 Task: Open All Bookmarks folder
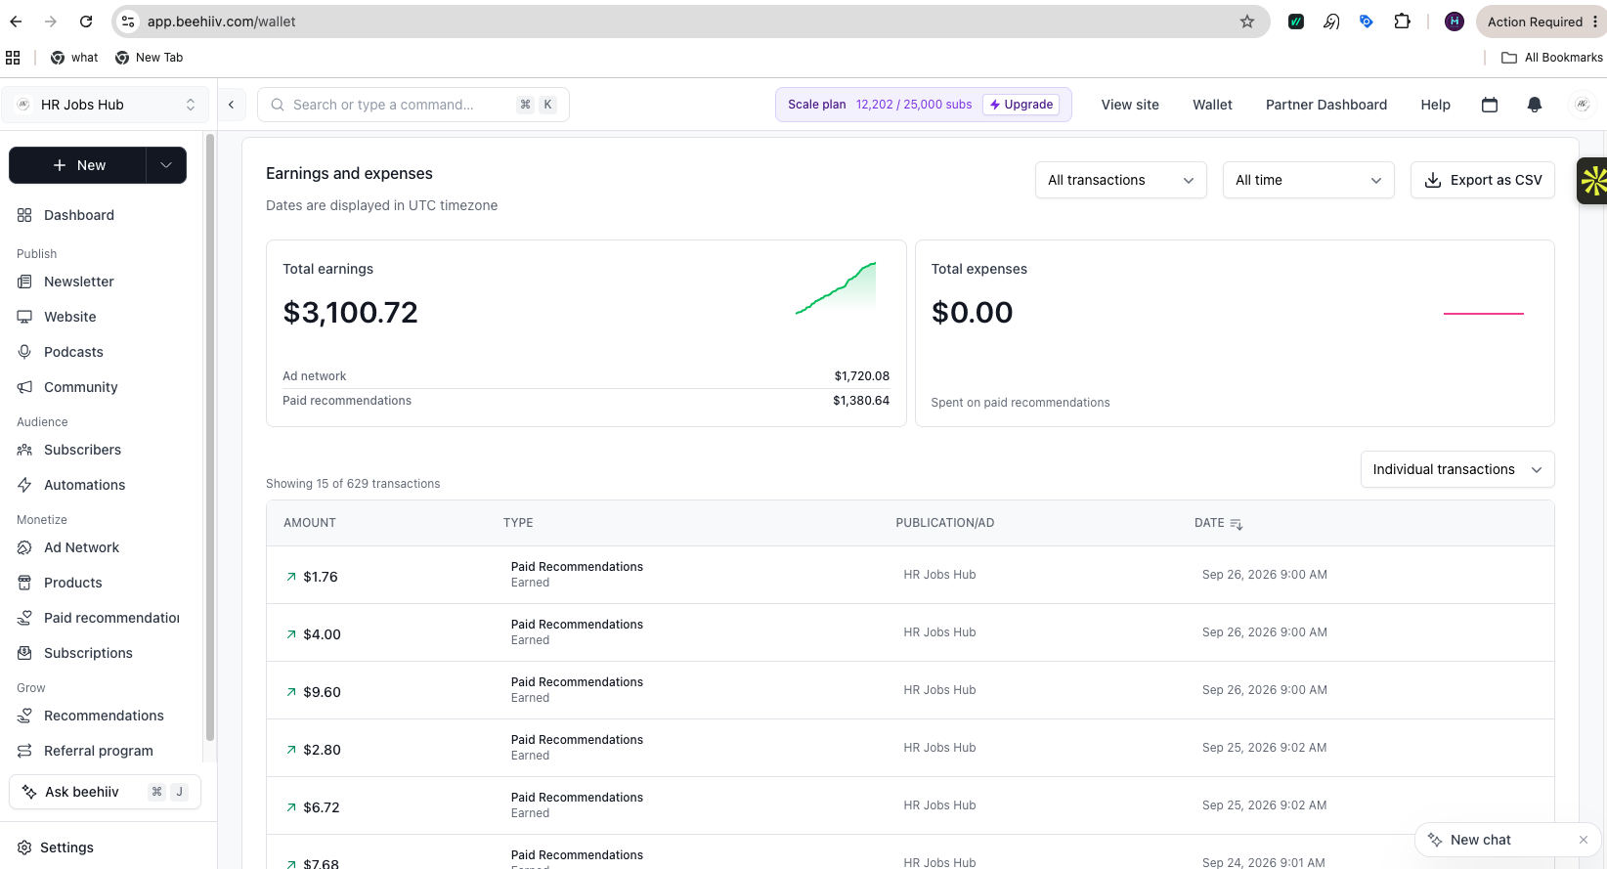(x=1552, y=58)
